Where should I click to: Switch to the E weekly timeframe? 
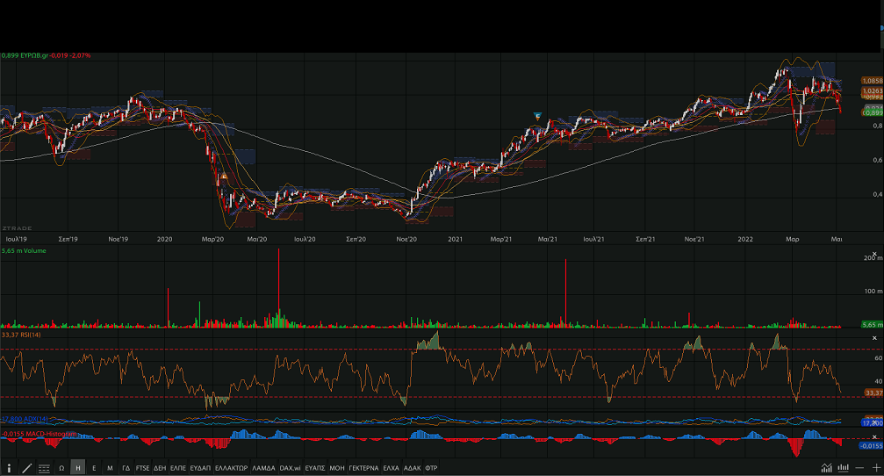click(94, 468)
